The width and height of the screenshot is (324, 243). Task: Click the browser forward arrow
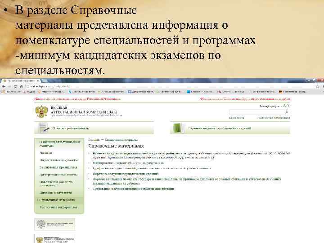coord(9,86)
